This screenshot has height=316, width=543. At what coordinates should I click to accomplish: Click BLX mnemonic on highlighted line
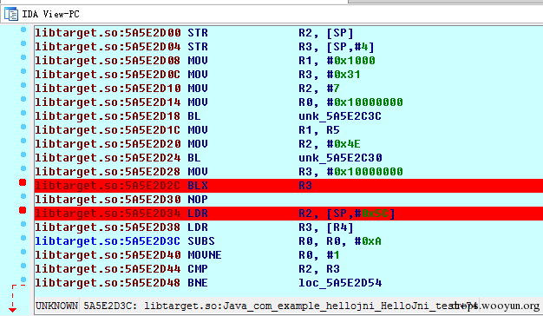(x=198, y=186)
